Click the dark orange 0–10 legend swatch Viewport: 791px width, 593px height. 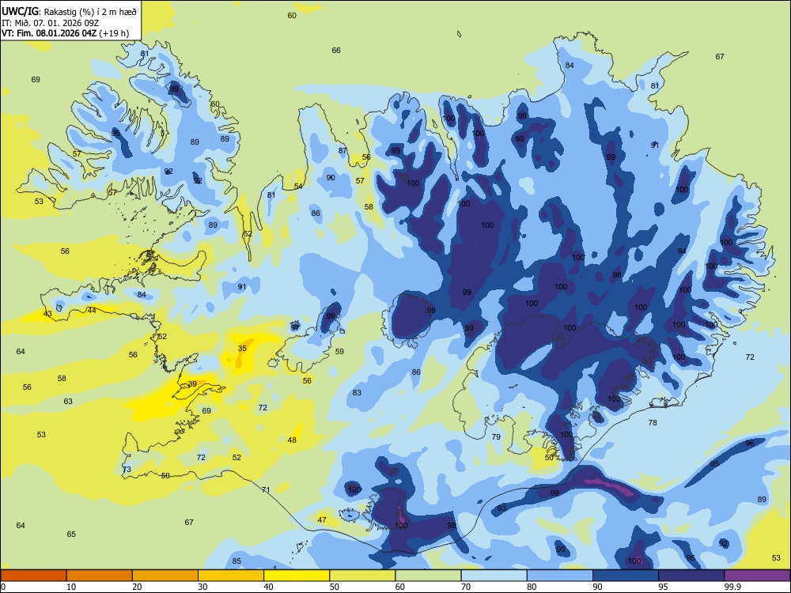point(33,576)
